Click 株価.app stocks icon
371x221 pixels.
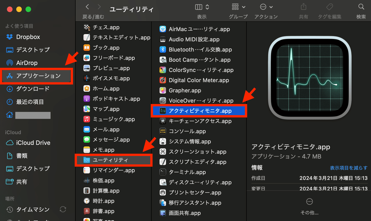click(x=87, y=180)
